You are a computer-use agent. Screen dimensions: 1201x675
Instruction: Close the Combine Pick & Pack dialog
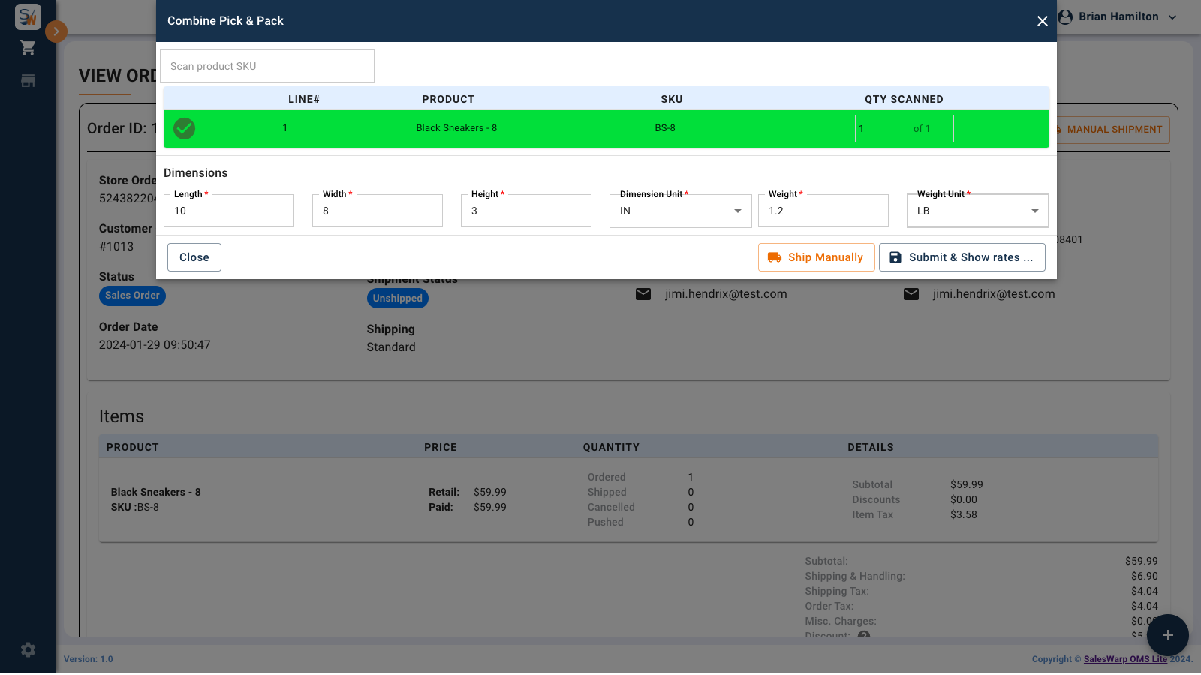(x=1042, y=21)
